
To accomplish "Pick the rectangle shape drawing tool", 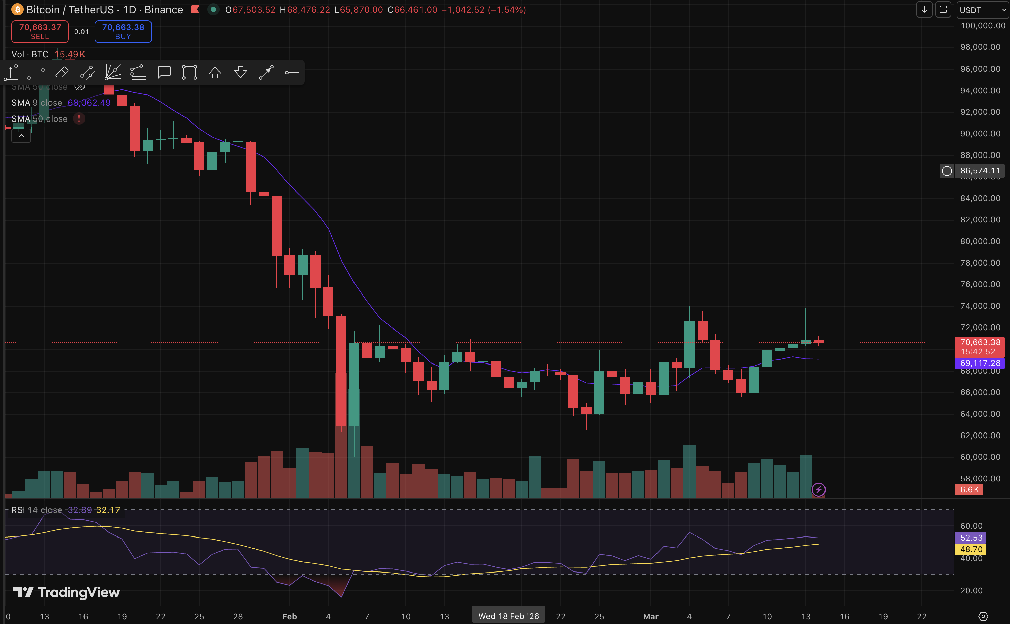I will (190, 73).
